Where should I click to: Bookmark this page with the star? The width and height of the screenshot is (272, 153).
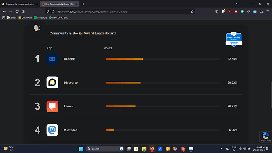192,11
